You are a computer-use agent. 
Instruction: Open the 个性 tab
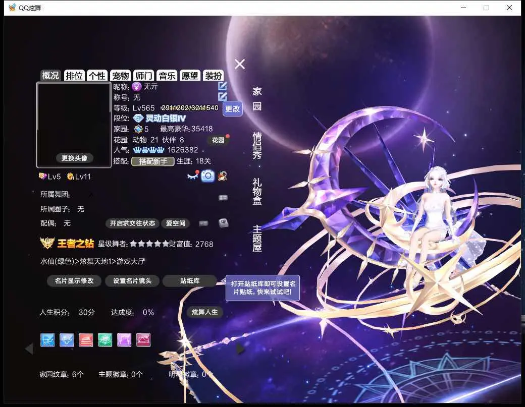[x=97, y=76]
